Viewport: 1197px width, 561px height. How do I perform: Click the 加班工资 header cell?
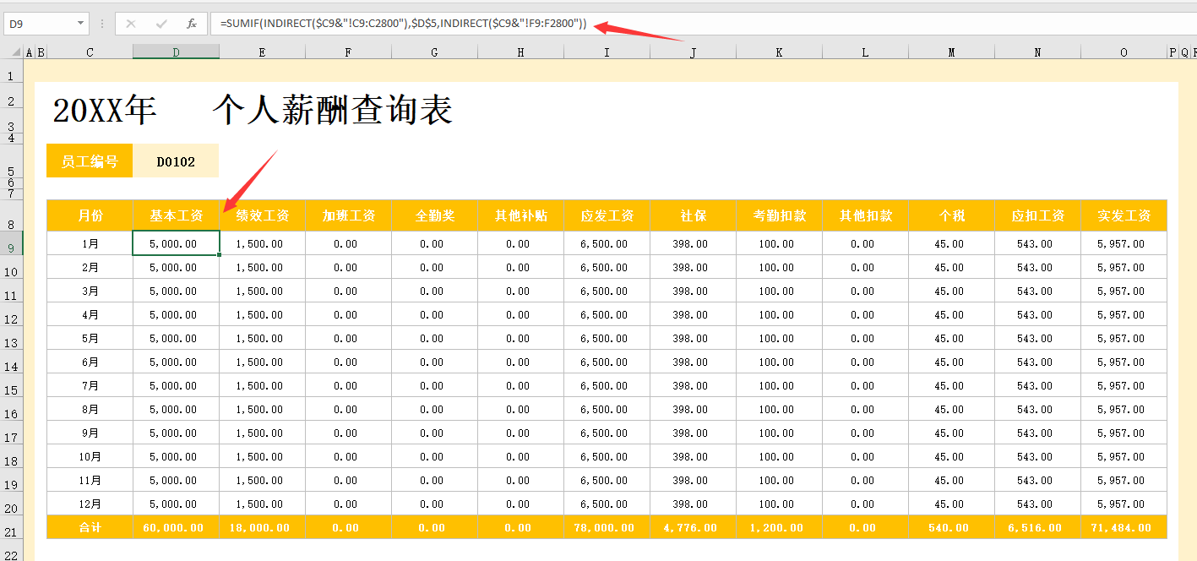348,215
